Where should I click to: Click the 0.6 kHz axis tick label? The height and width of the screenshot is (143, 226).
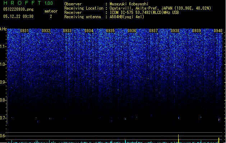[3, 136]
